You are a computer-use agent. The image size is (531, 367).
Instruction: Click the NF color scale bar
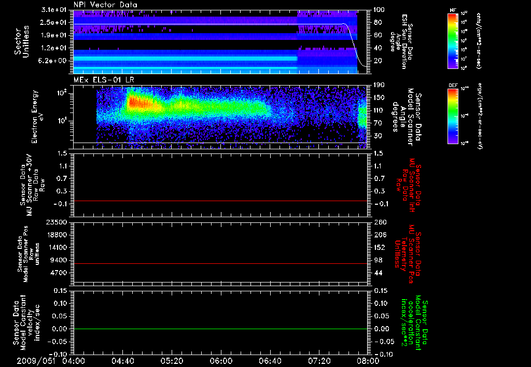453,40
